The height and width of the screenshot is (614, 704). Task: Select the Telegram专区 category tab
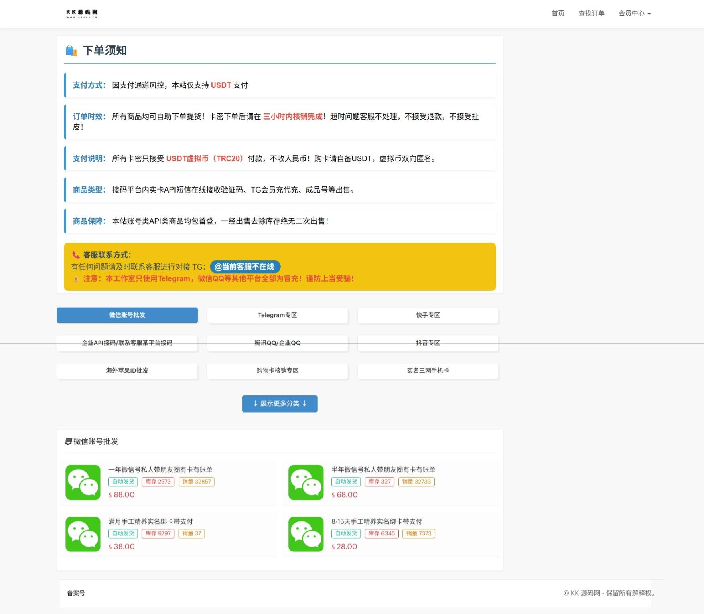tap(278, 315)
